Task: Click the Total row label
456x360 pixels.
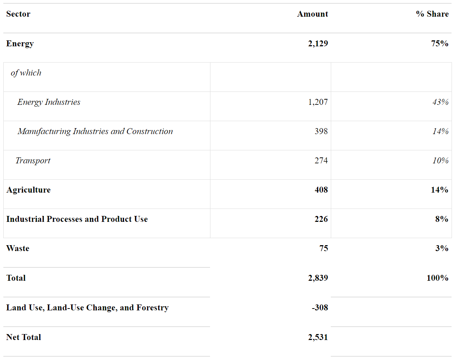Action: [16, 278]
